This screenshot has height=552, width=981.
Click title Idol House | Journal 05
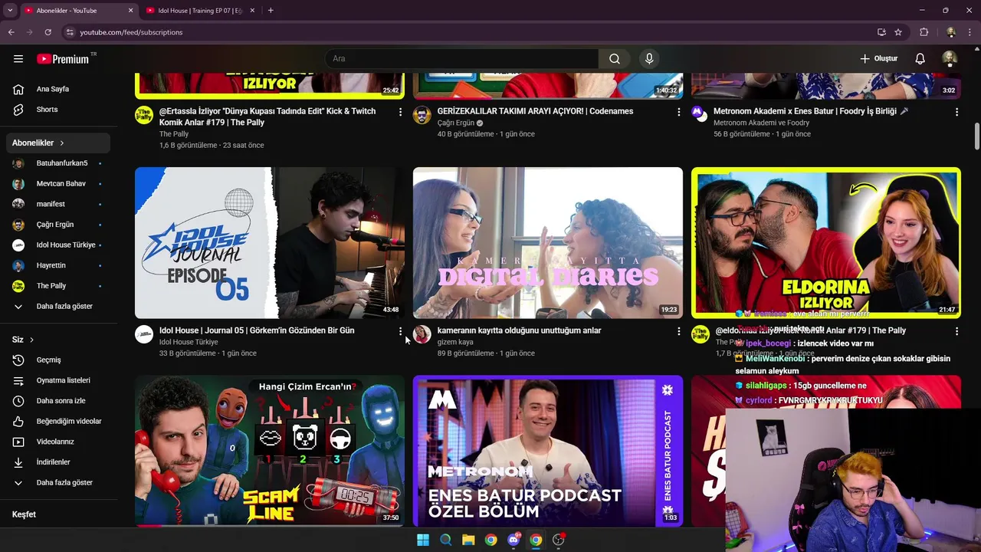click(x=257, y=330)
